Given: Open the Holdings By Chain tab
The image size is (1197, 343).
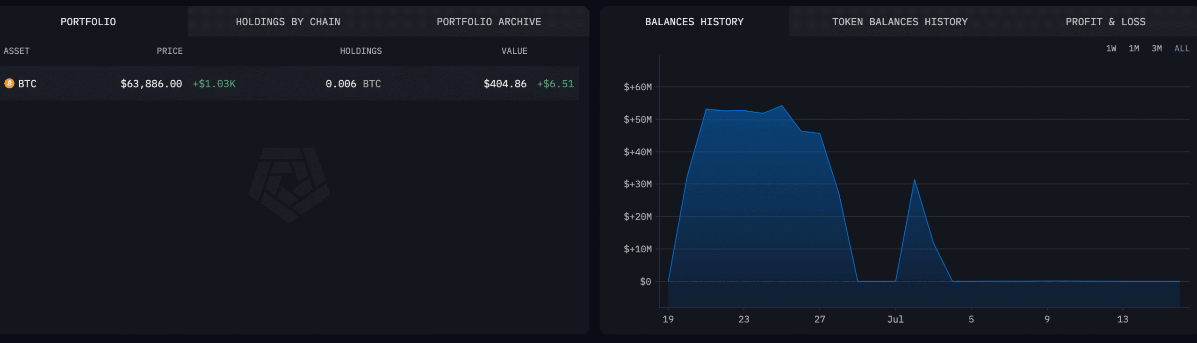Looking at the screenshot, I should coord(288,22).
